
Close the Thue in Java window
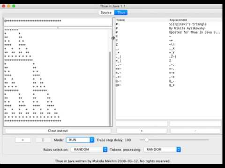pyautogui.click(x=4, y=6)
